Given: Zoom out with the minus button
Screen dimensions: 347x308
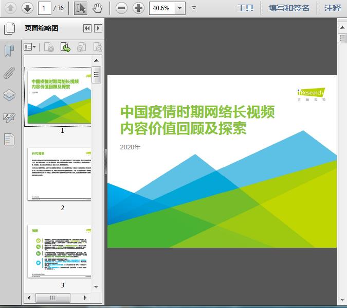Looking at the screenshot, I should [x=121, y=8].
